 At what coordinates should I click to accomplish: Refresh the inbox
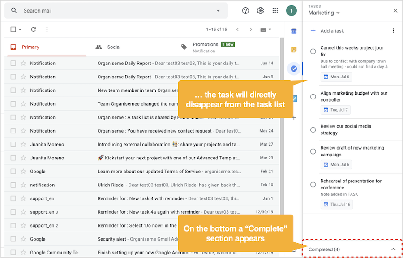(33, 29)
